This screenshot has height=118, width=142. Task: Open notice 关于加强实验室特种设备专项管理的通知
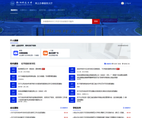[x=37, y=76]
